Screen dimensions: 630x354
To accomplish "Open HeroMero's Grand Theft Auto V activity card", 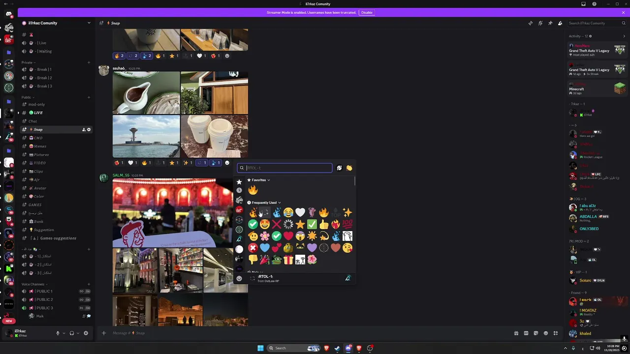I will [x=597, y=50].
